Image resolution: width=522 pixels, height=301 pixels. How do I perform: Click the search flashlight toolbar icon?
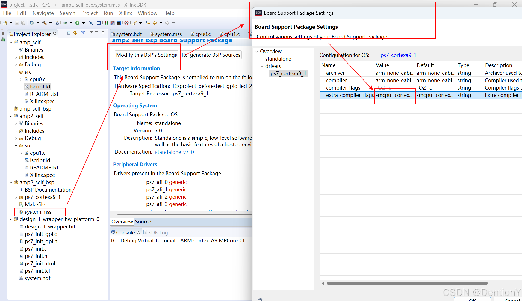(x=134, y=23)
